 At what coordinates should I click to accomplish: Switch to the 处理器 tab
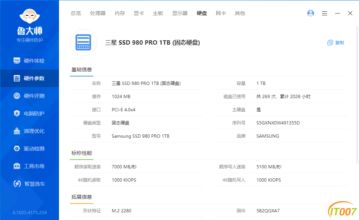[x=98, y=13]
